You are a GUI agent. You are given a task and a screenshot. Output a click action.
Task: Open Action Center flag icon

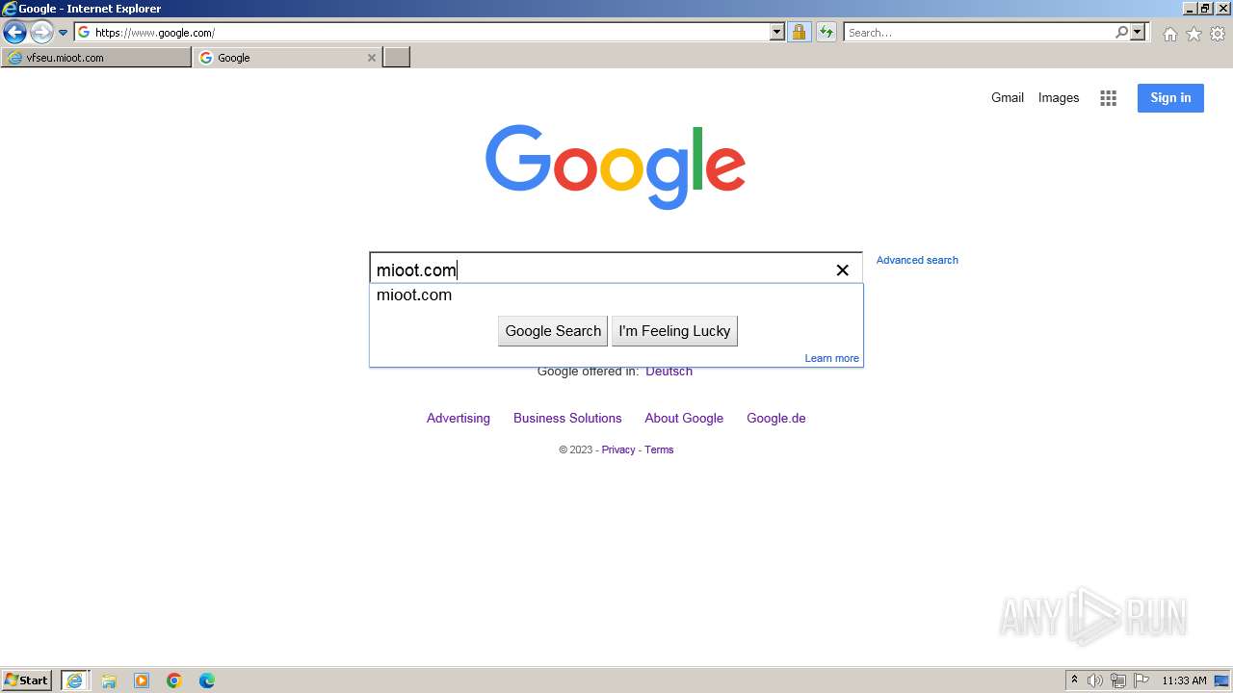pyautogui.click(x=1141, y=680)
